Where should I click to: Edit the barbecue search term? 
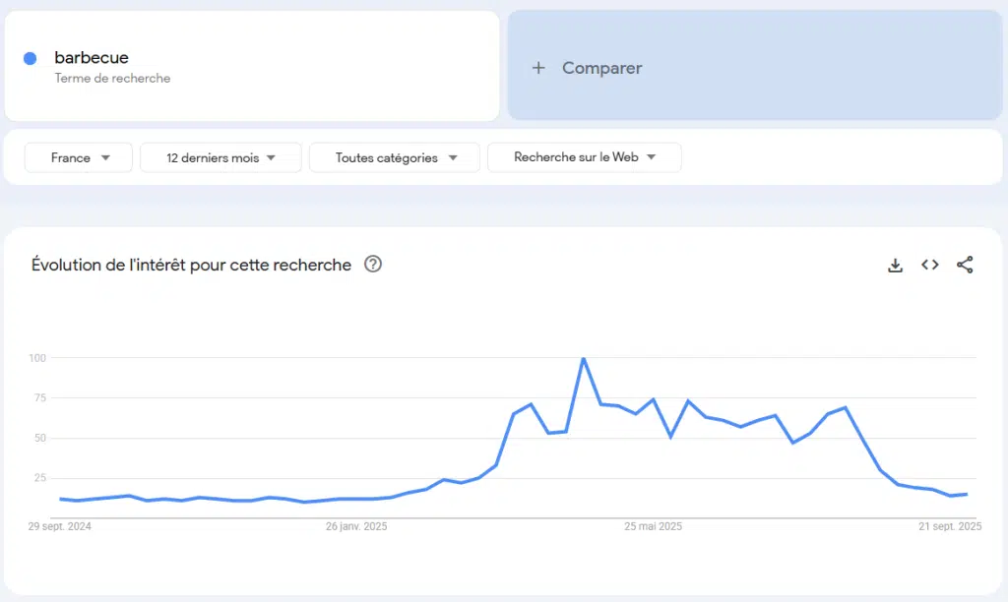coord(92,58)
